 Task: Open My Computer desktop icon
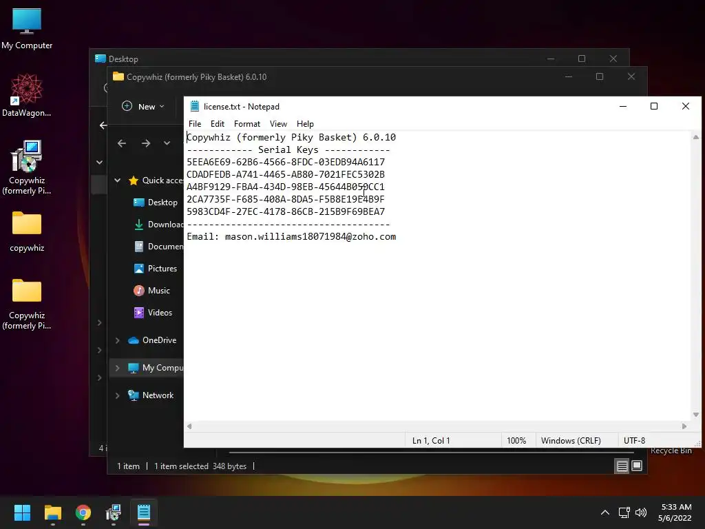(27, 29)
